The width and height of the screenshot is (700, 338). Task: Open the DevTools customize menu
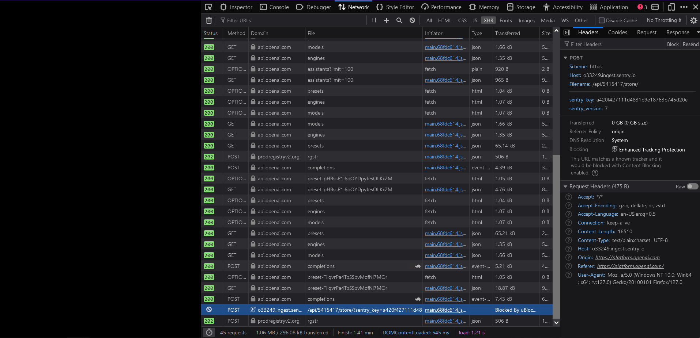click(684, 7)
